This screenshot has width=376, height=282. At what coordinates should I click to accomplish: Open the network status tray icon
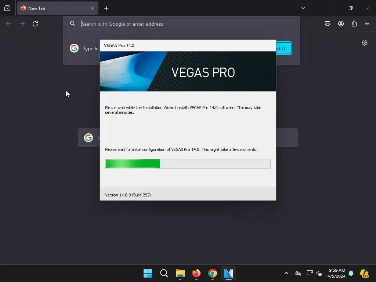click(310, 273)
